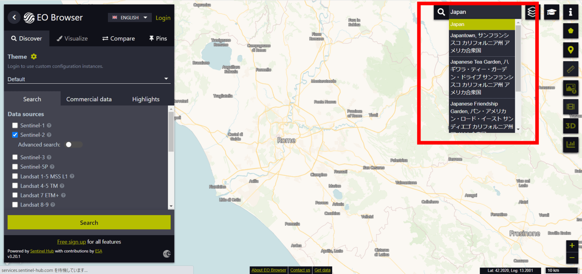Viewport: 582px width, 274px height.
Task: Click the Sentinel-3 help question mark
Action: 49,157
